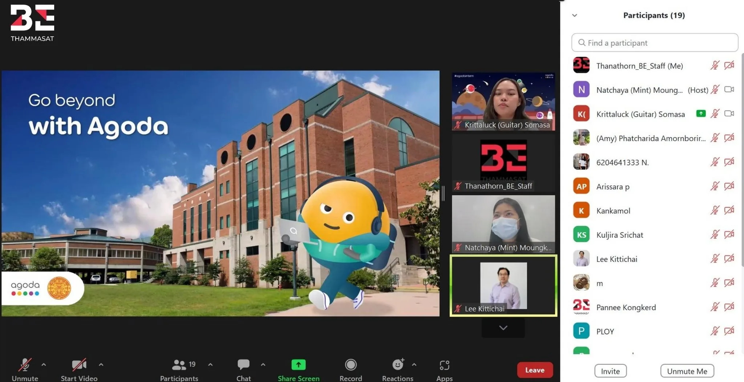
Task: Click Natchaya (Mint) purple N avatar
Action: (581, 90)
